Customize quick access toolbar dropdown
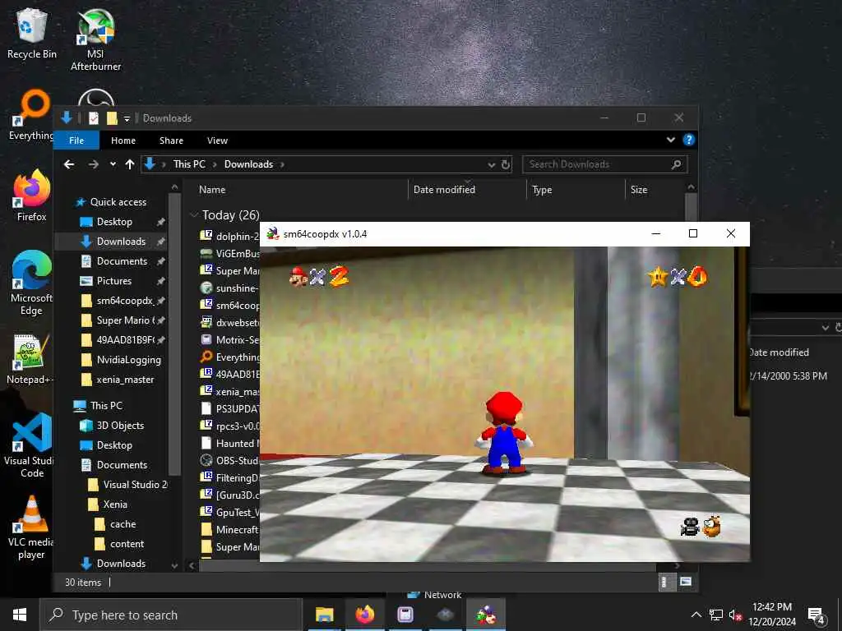Viewport: 842px width, 631px height. 127,118
